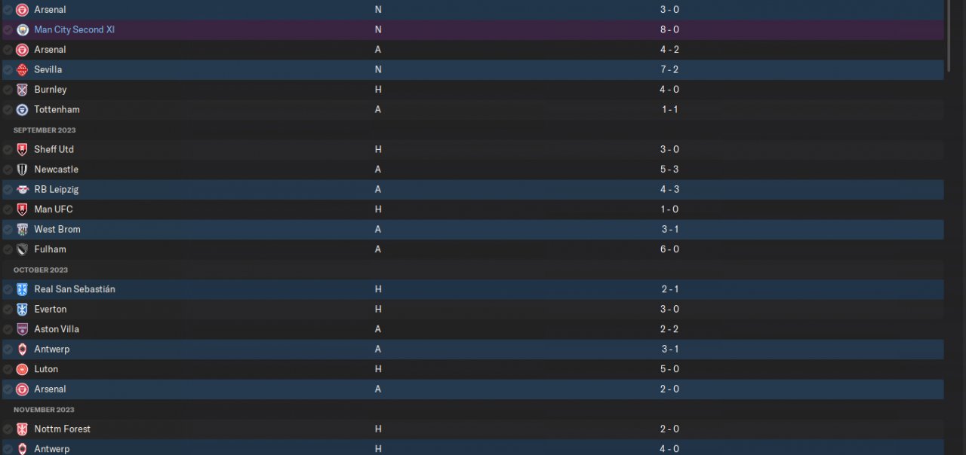Open the Newcastle club badge

(23, 169)
